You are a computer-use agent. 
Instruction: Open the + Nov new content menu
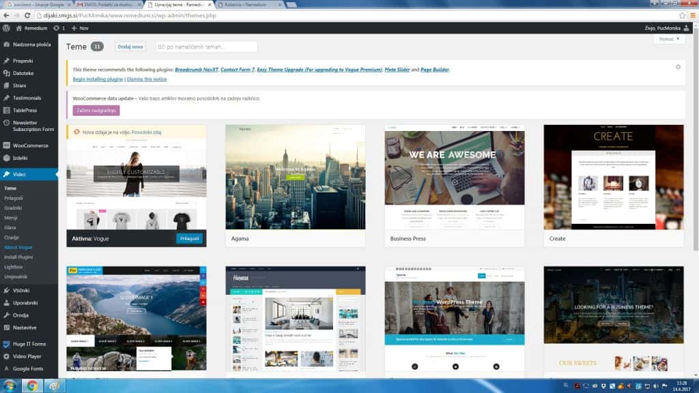[x=80, y=28]
